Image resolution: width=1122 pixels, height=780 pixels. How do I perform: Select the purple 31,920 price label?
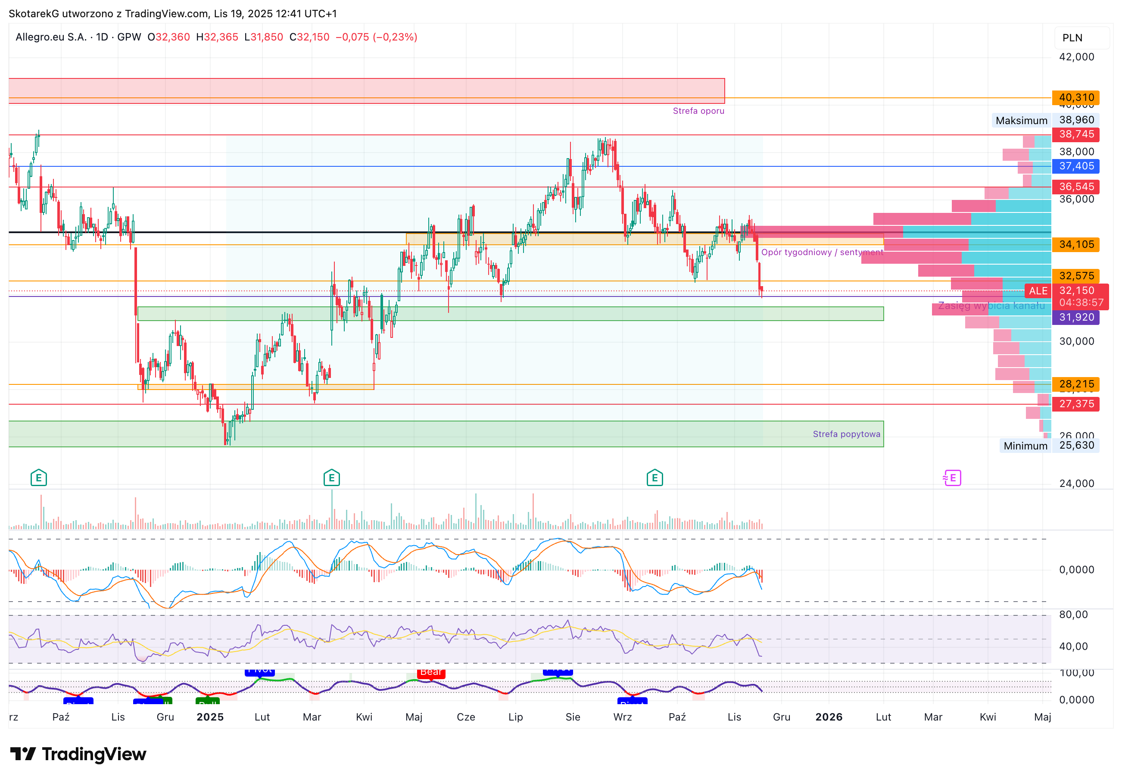click(x=1075, y=317)
